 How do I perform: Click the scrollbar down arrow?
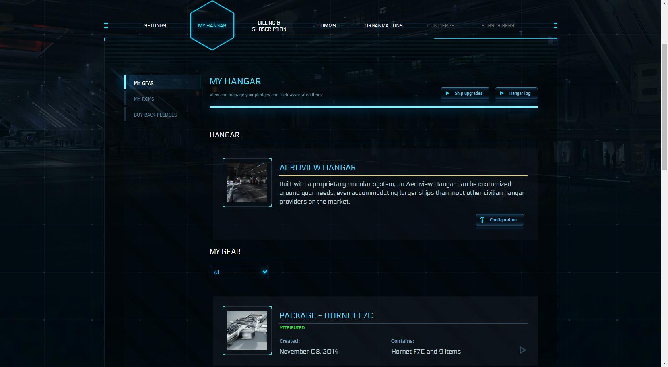(664, 363)
